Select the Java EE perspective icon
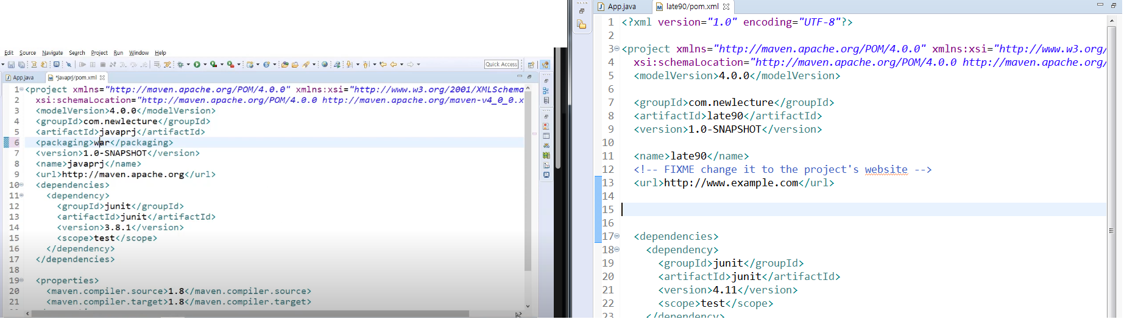 (545, 65)
